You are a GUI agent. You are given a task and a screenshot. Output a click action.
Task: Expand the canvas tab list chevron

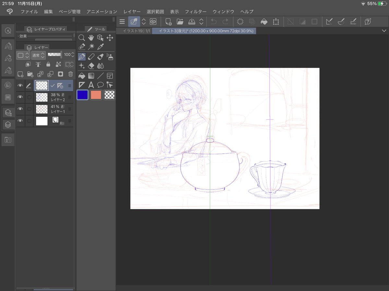[384, 31]
